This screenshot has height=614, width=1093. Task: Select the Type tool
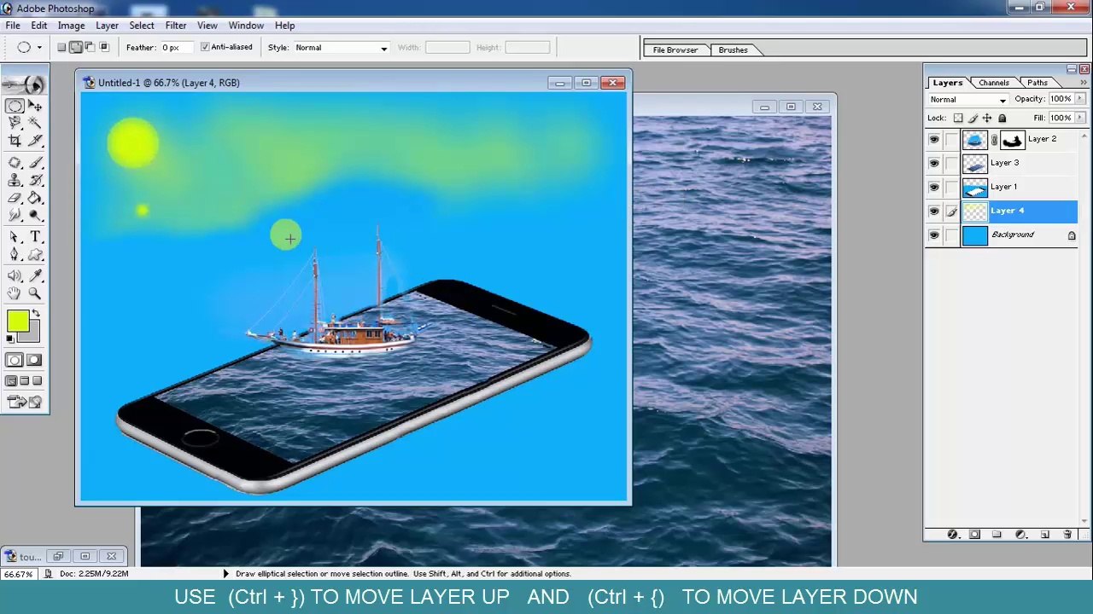tap(35, 237)
